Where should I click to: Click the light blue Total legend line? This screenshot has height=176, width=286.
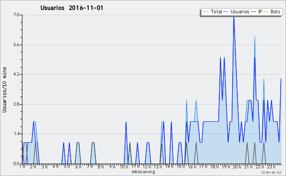pos(205,12)
